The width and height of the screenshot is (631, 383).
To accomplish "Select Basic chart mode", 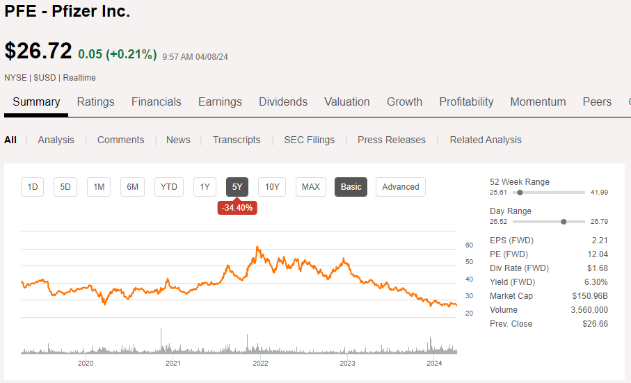I will pos(351,187).
